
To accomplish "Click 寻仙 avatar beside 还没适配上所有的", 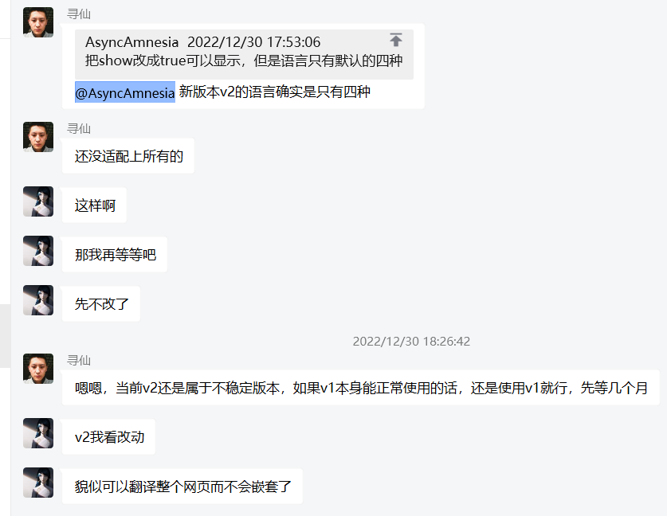I will pos(38,137).
